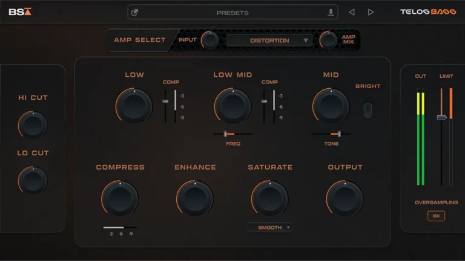Expand the Smooth saturation mode dropdown

click(x=269, y=227)
